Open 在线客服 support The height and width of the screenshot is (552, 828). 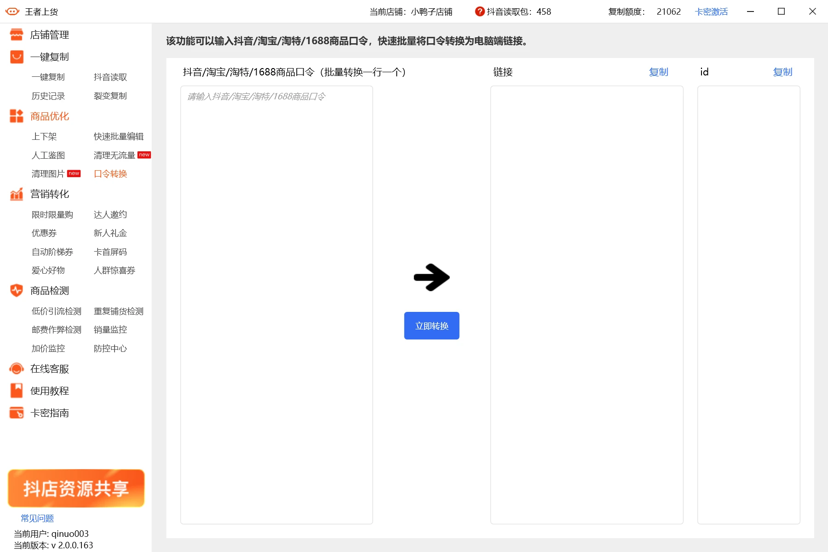point(50,369)
